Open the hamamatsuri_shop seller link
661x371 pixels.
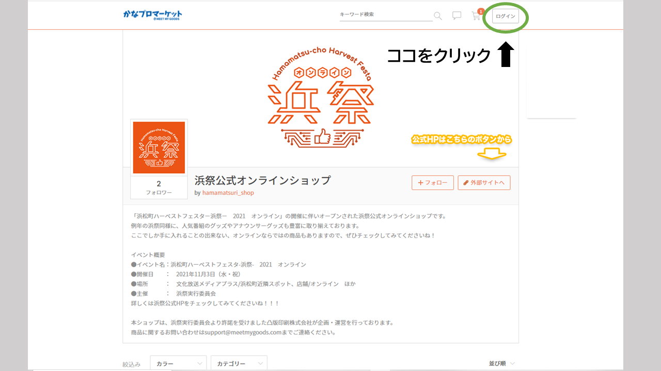(x=228, y=193)
